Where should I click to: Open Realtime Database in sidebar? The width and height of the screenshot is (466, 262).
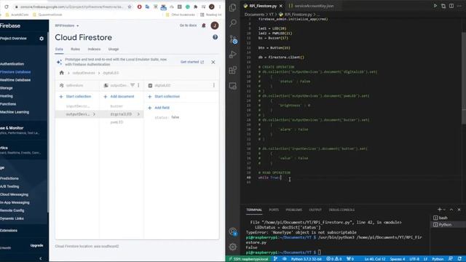tap(15, 80)
